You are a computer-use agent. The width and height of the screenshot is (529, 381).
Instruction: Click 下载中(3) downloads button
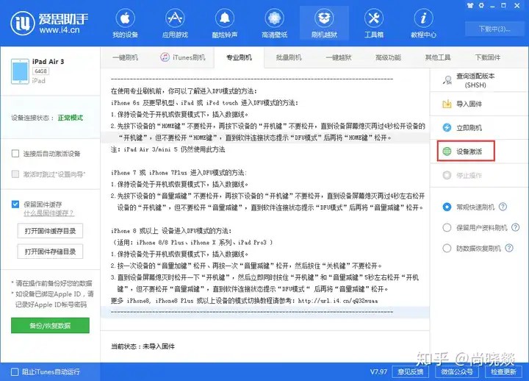(x=494, y=29)
